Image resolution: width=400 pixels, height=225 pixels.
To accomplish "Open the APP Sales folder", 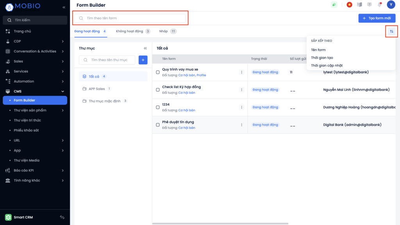I will pyautogui.click(x=96, y=89).
